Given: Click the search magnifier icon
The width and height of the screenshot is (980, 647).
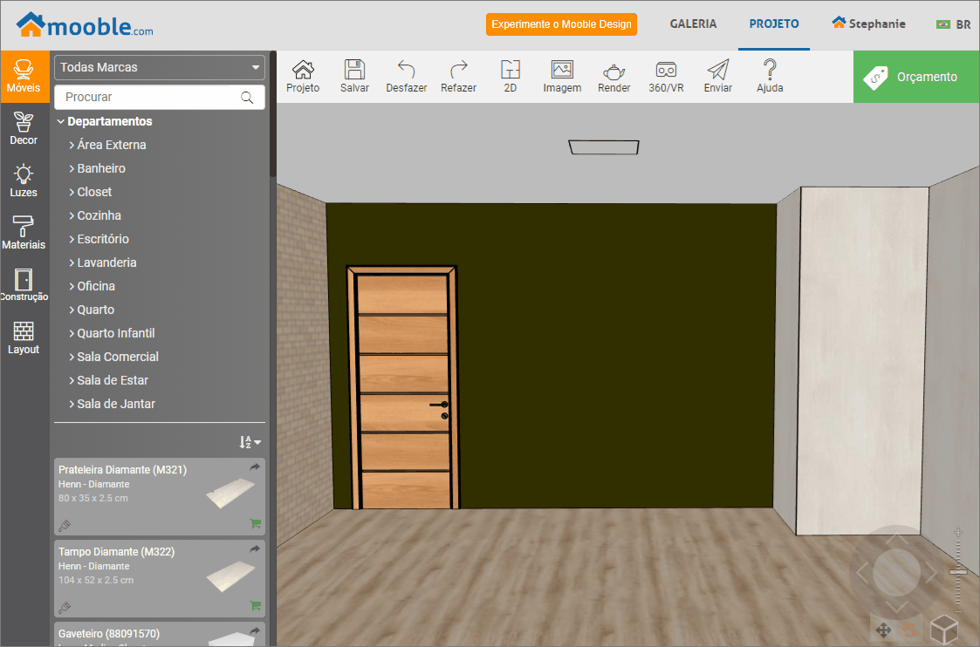Looking at the screenshot, I should pos(247,98).
